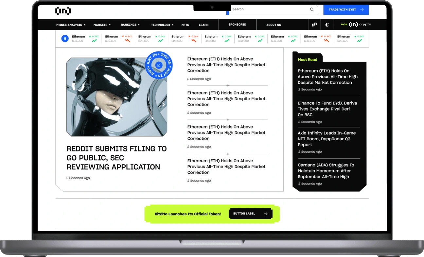This screenshot has width=424, height=257.
Task: Click the Button Label button in banner
Action: click(250, 214)
